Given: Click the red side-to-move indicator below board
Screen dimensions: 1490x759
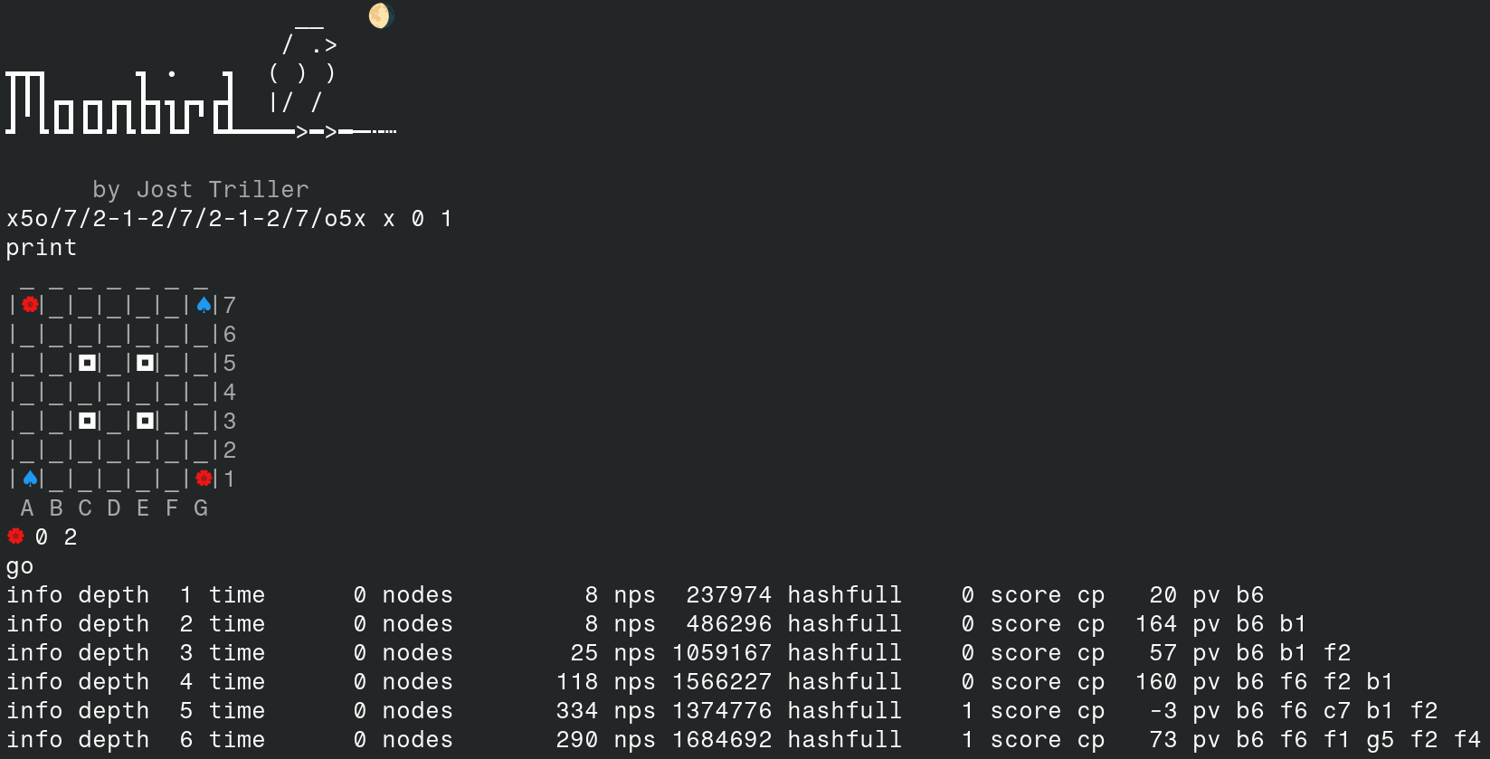Looking at the screenshot, I should (15, 536).
